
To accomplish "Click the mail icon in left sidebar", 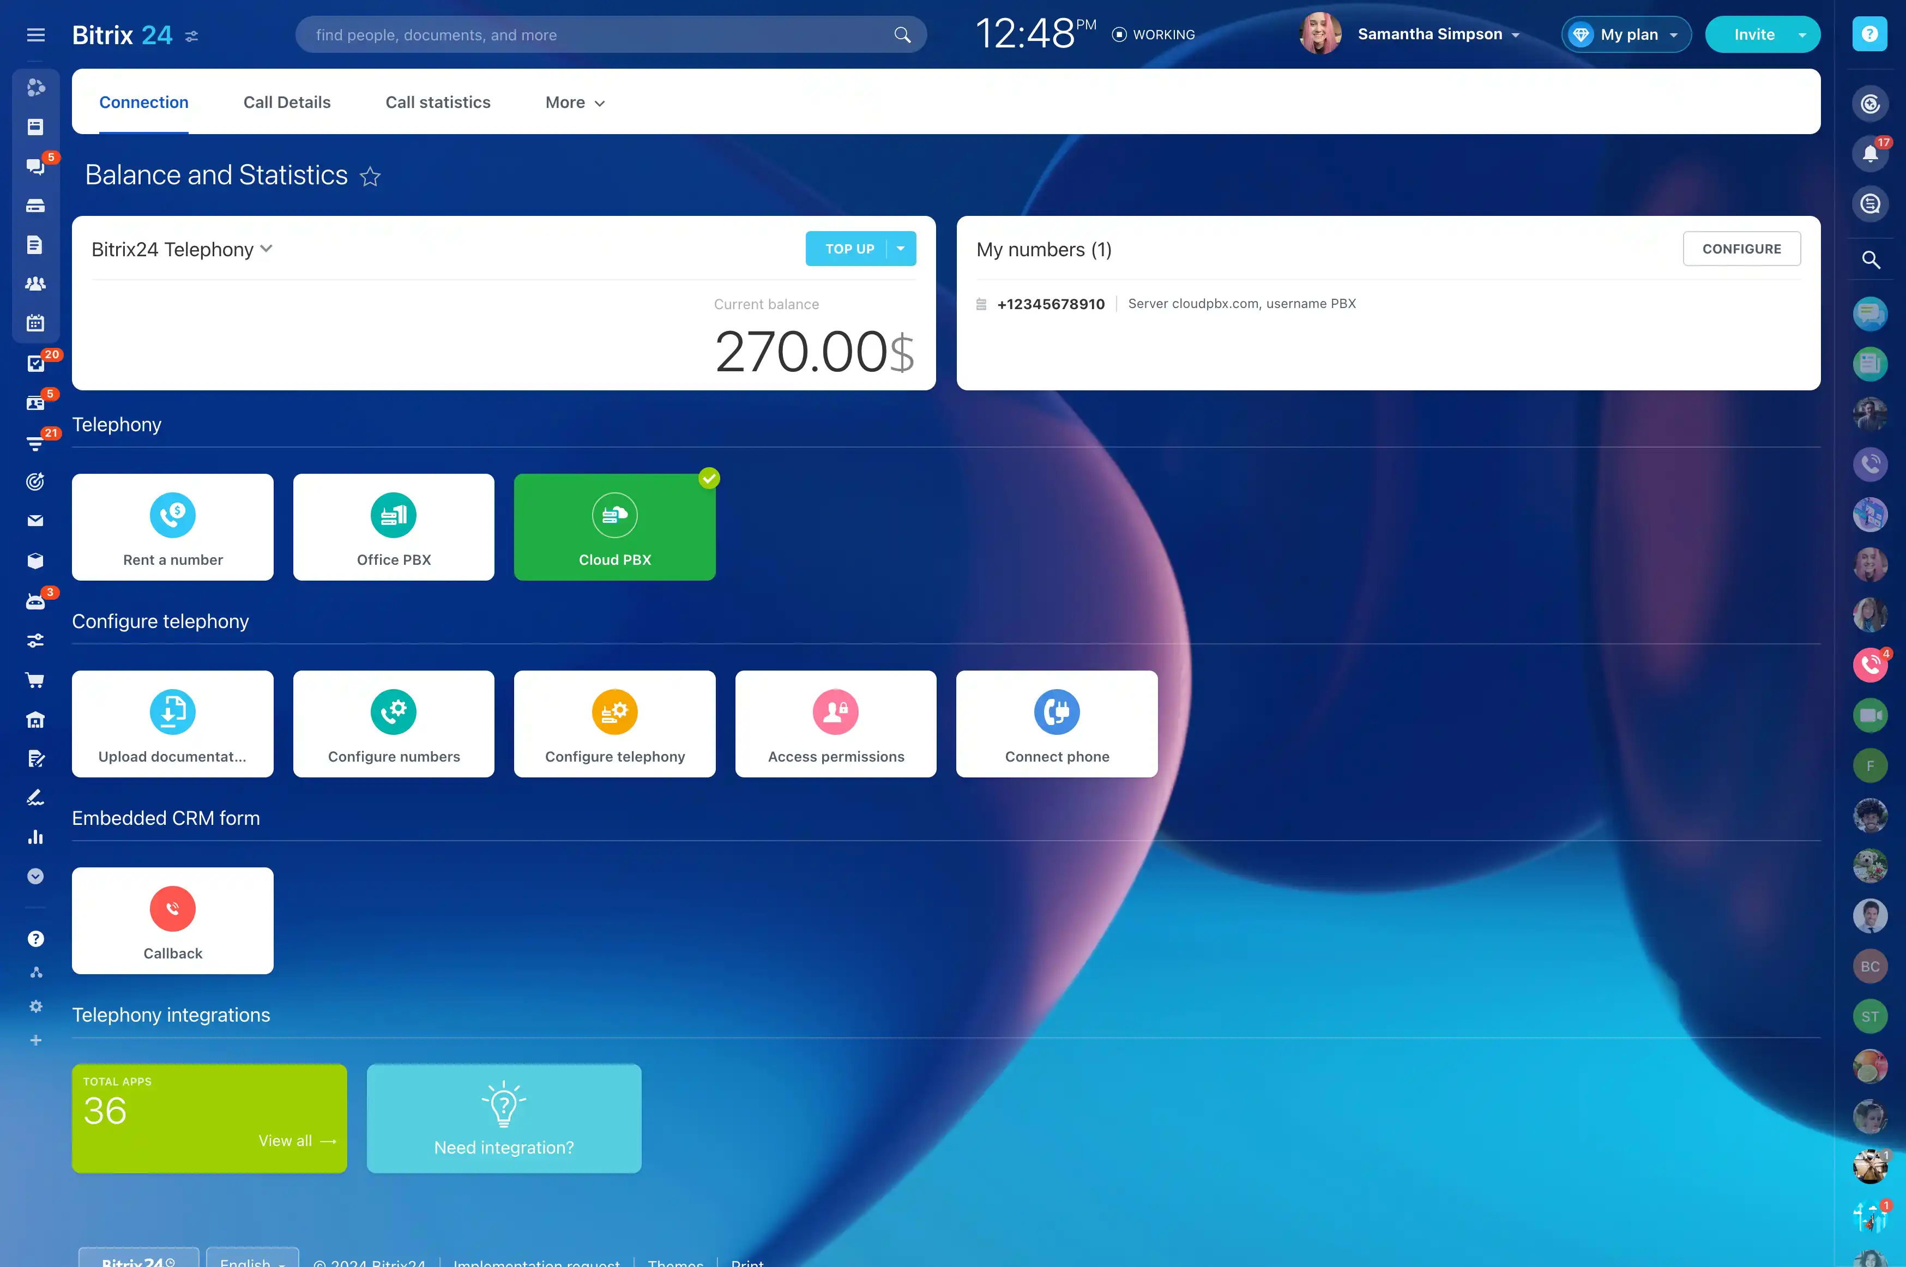I will 35,521.
